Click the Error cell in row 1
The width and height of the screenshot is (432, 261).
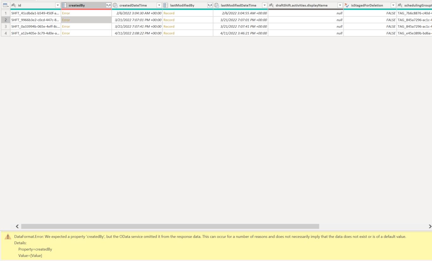point(86,13)
